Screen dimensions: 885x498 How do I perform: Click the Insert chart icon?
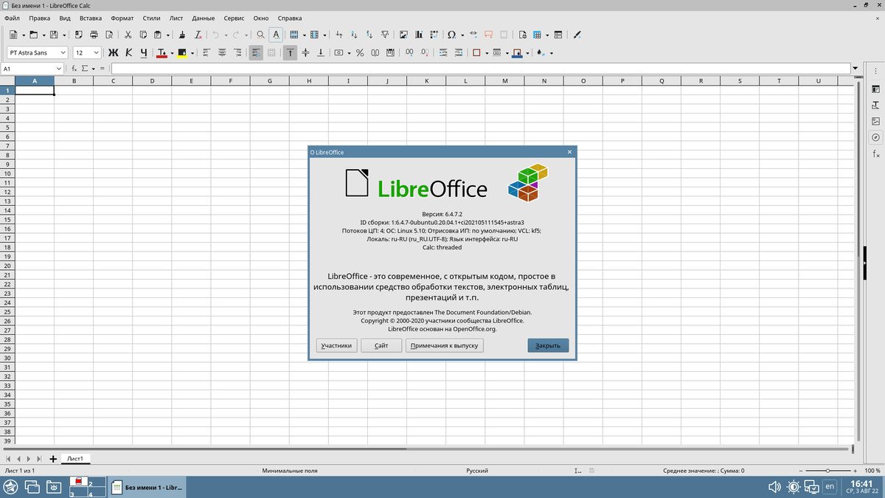point(418,35)
